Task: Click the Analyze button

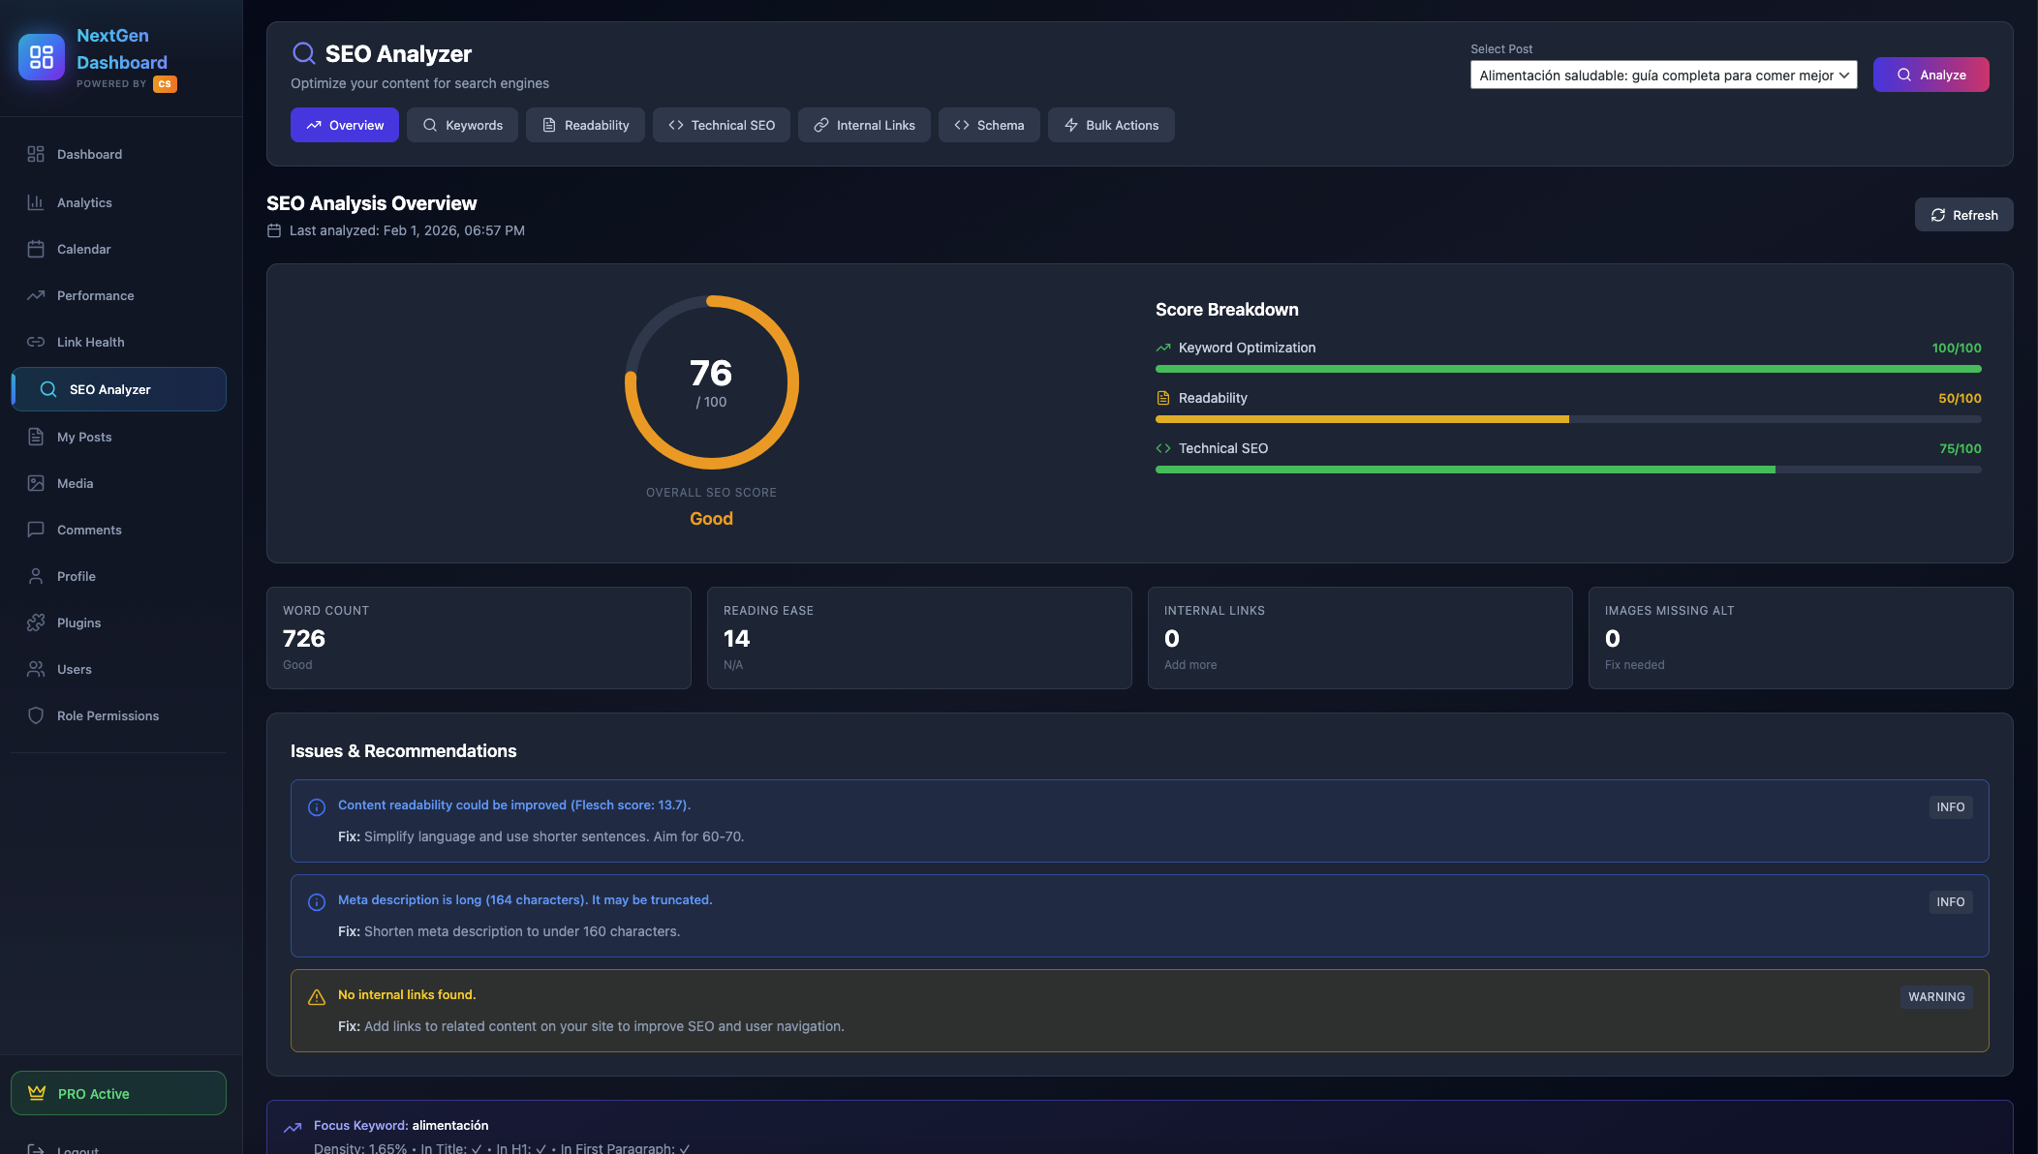Action: 1930,75
